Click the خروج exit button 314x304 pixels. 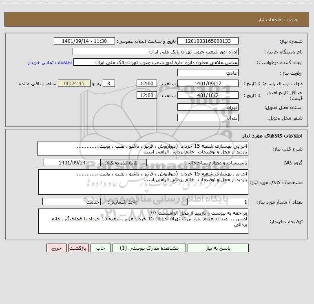(56, 248)
